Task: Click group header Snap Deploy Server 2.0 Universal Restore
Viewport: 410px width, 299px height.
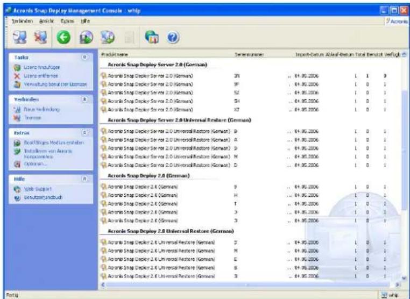Action: tap(179, 120)
